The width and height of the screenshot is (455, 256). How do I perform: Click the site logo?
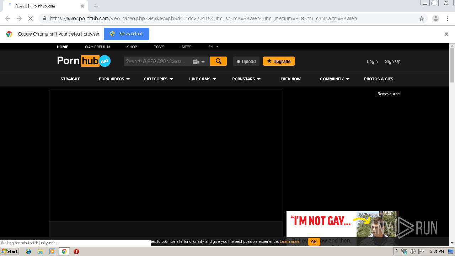click(x=84, y=61)
